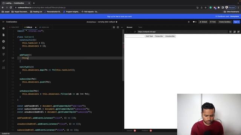Switch to the styles.css editor tab
Image resolution: width=241 pixels, height=135 pixels.
point(44,27)
